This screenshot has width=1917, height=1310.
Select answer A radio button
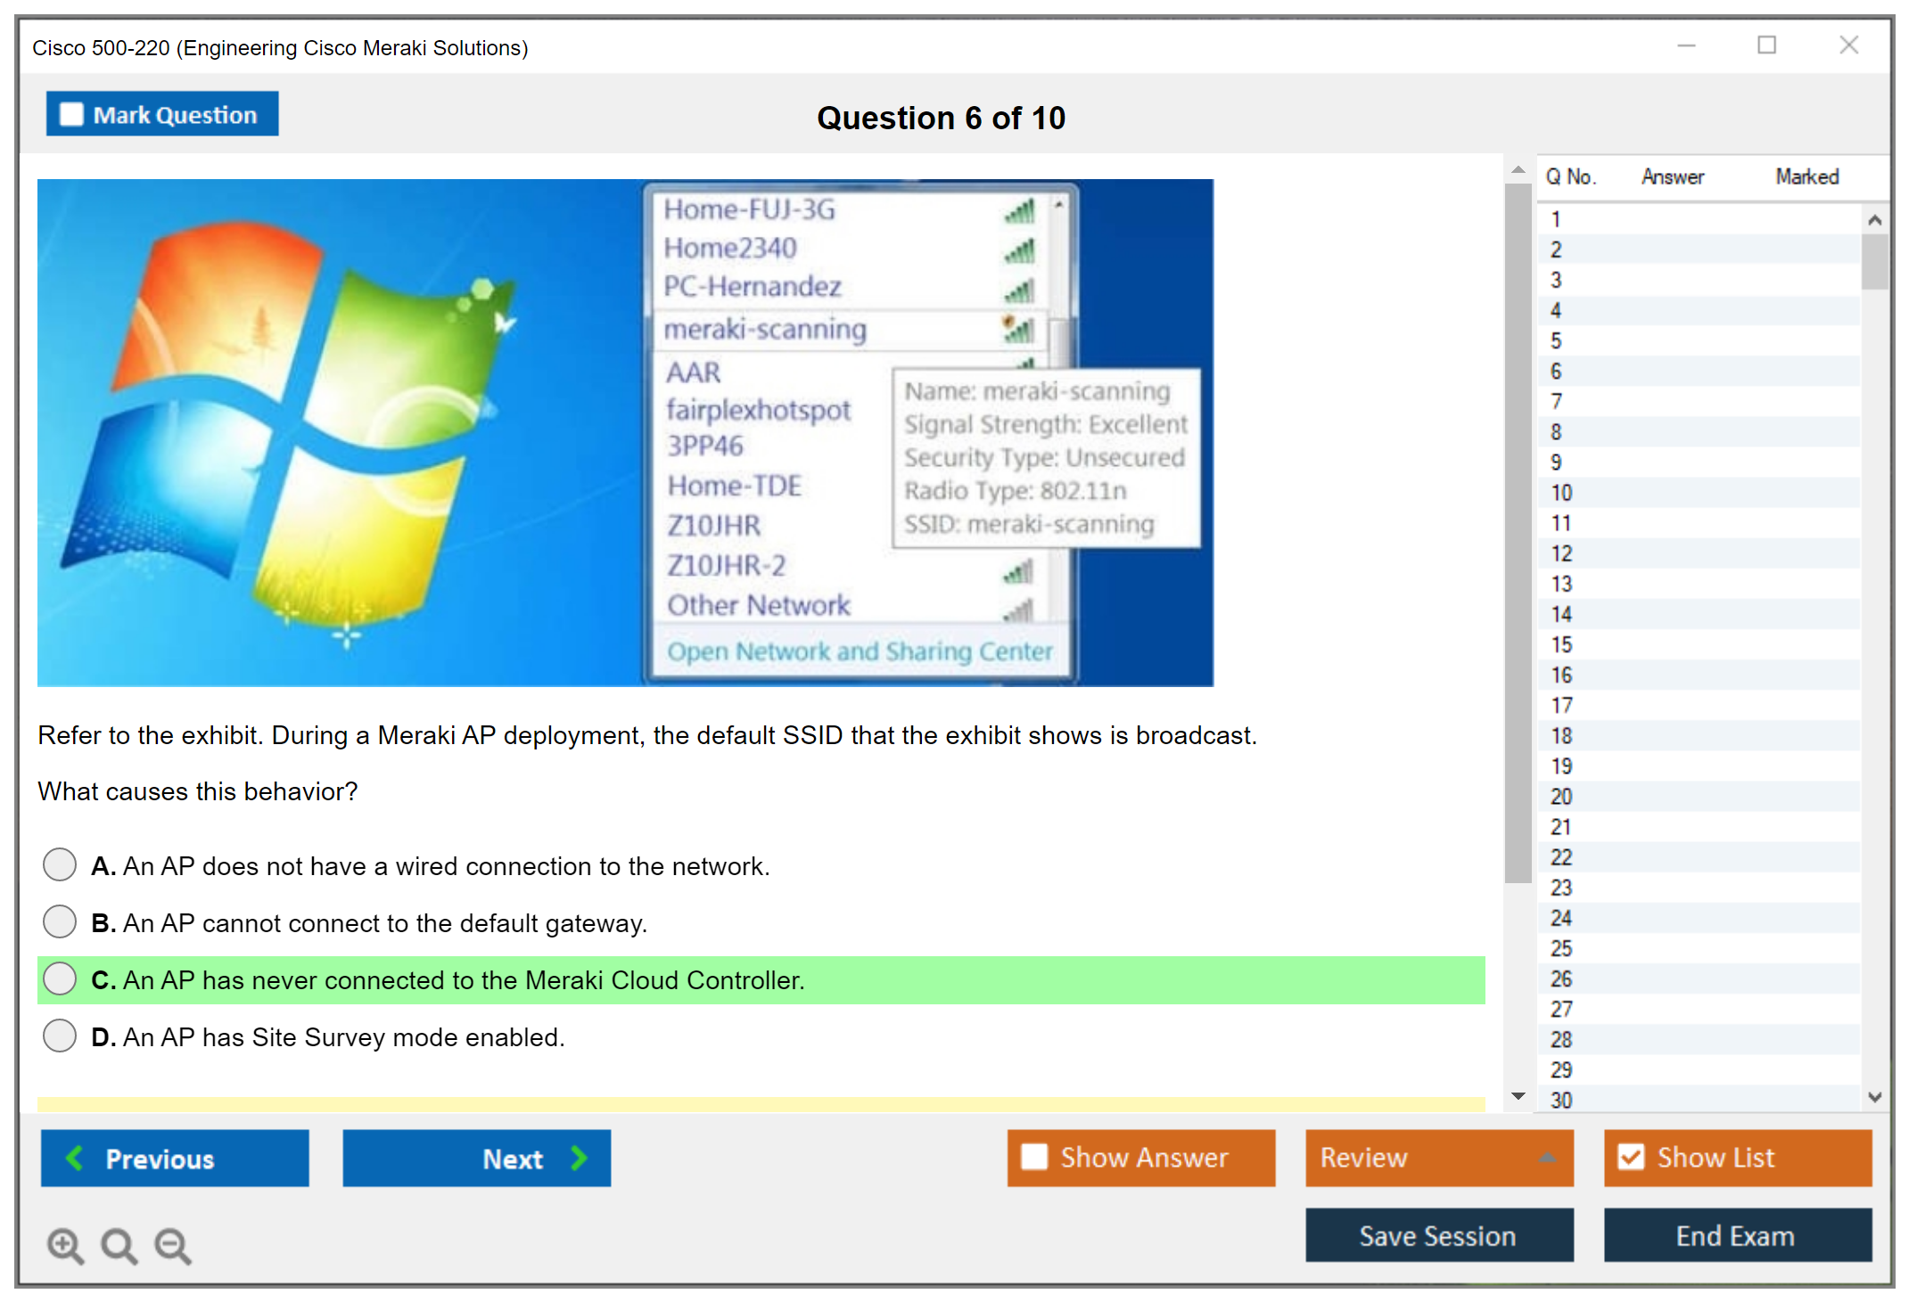pos(60,864)
